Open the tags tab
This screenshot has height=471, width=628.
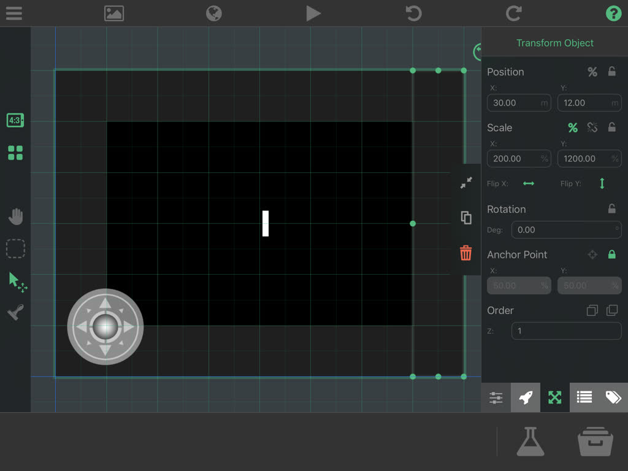[x=613, y=397]
